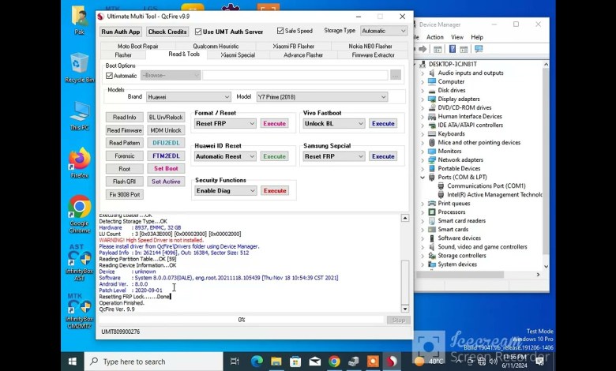Open the Pak user folder on desktop
The width and height of the screenshot is (616, 371).
click(x=79, y=21)
